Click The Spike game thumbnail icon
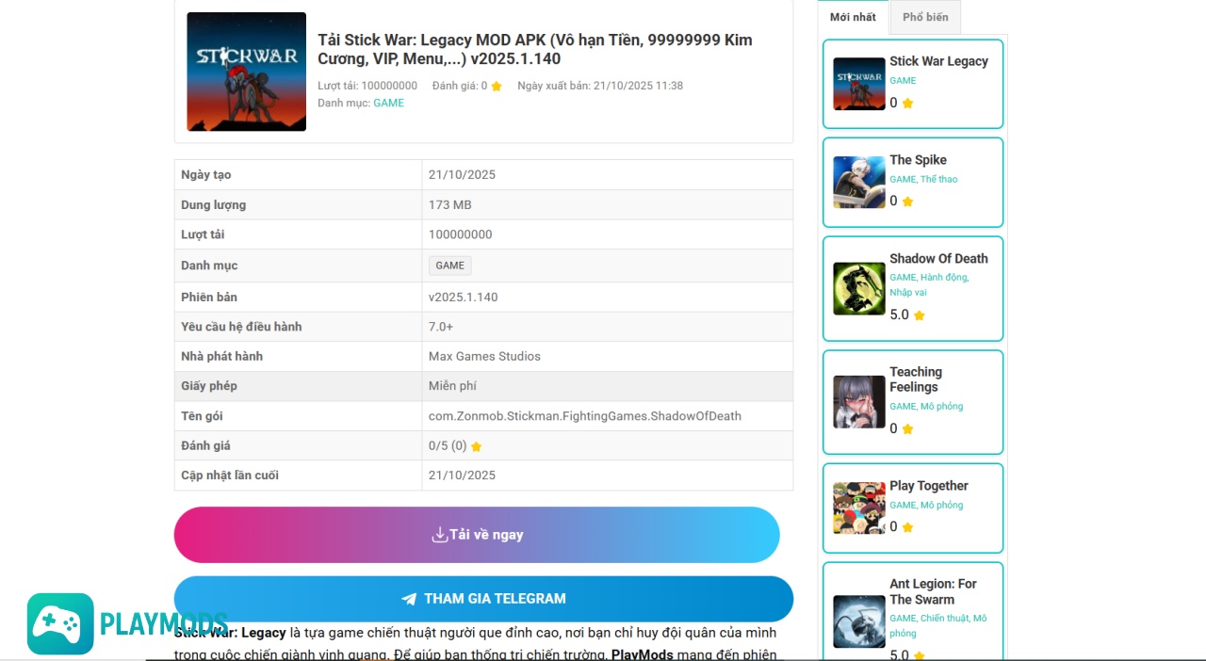Viewport: 1206px width, 661px height. pos(859,182)
